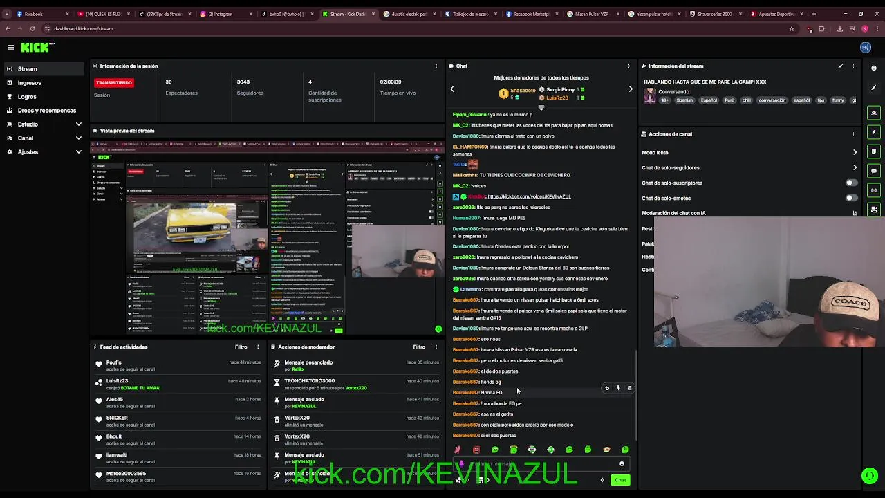The image size is (885, 498).
Task: Click the Ruiikx moderator name
Action: point(298,369)
